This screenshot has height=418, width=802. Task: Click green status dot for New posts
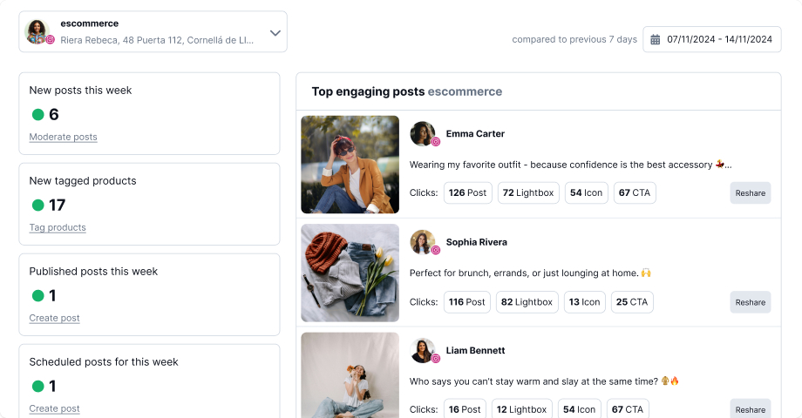[x=37, y=114]
